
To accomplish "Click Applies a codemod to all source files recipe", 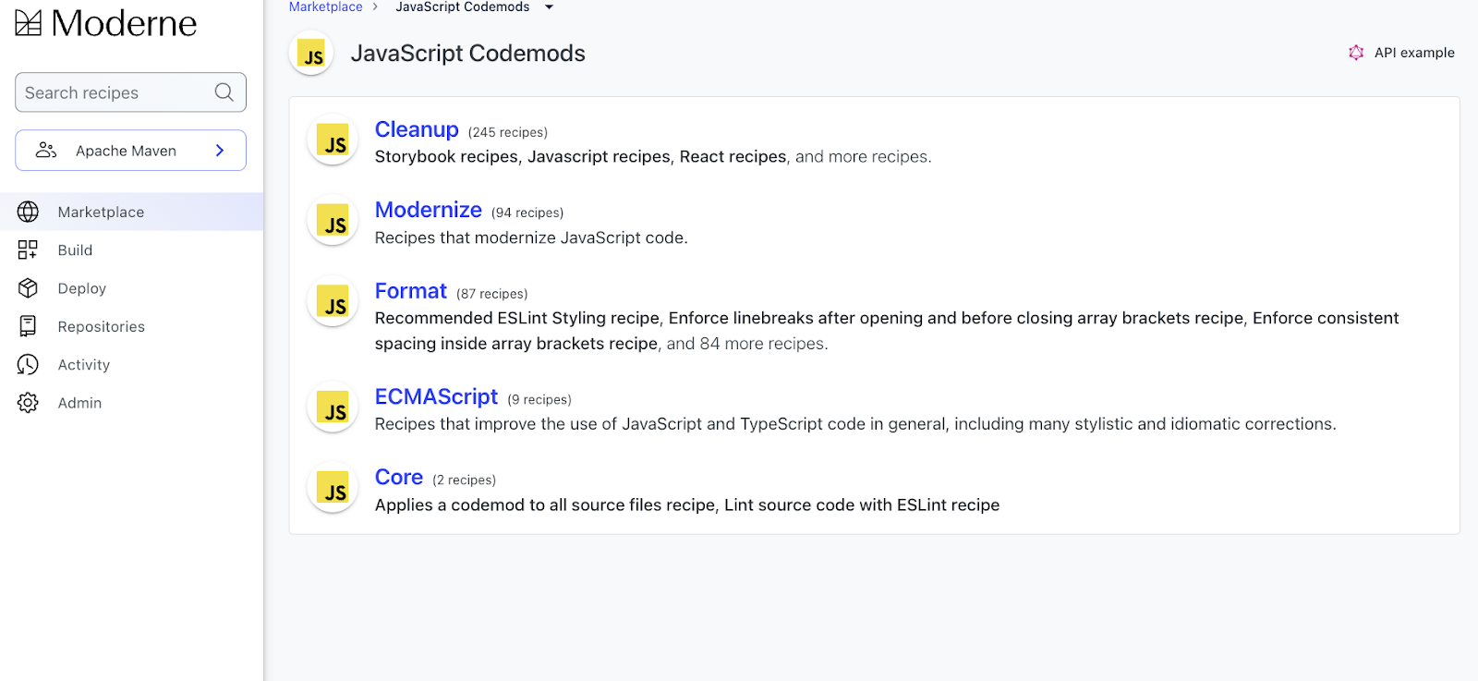I will pos(544,505).
